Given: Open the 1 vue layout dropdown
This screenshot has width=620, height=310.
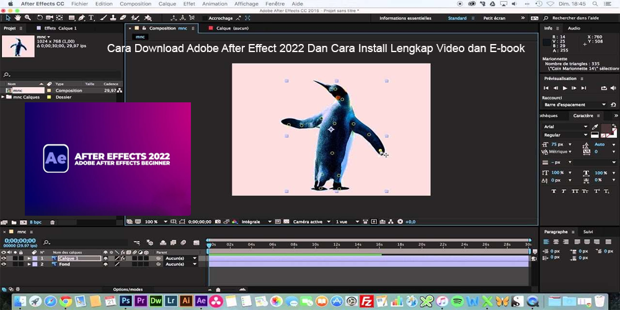Looking at the screenshot, I should [347, 222].
